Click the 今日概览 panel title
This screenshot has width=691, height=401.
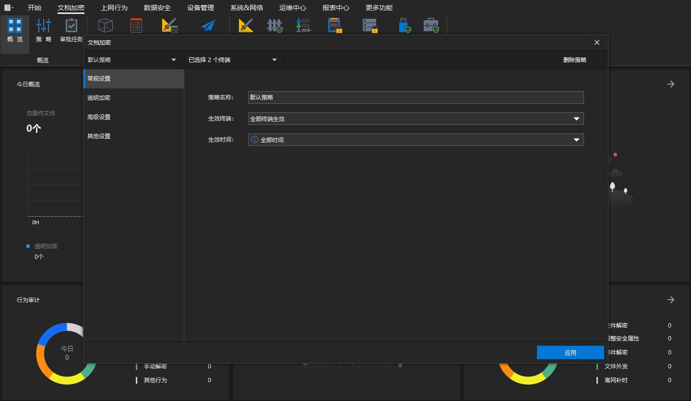[28, 85]
